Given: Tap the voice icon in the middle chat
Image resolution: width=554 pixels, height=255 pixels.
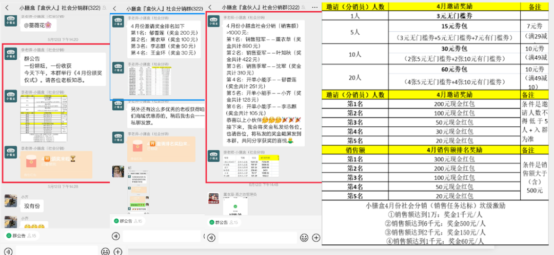Looking at the screenshot, I should point(116,237).
